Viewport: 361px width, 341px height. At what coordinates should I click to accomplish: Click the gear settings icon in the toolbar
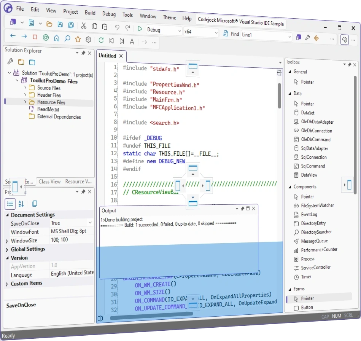point(88,40)
